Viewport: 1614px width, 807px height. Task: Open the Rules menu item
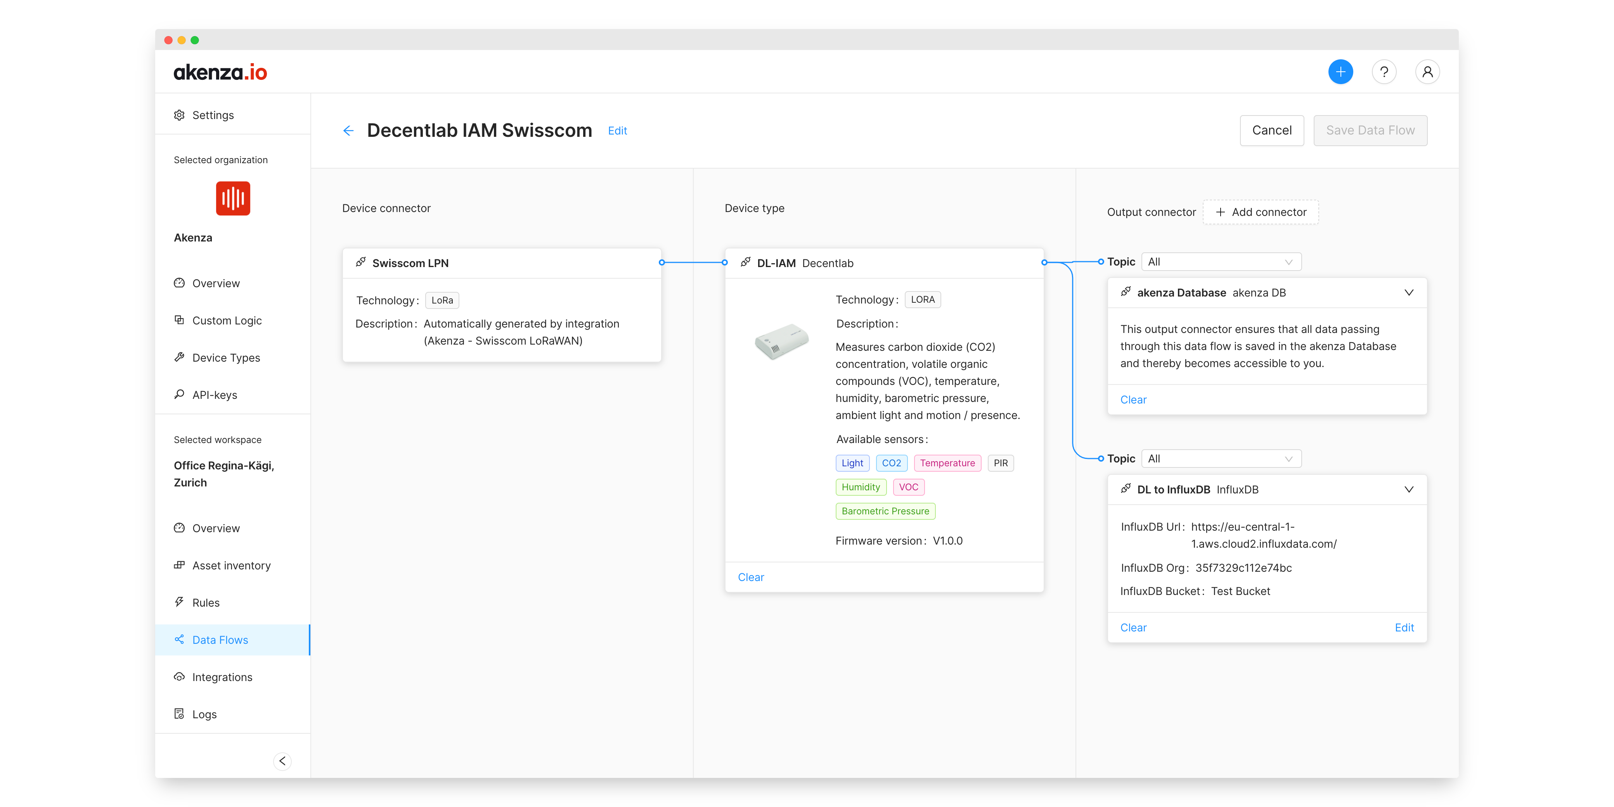232,602
